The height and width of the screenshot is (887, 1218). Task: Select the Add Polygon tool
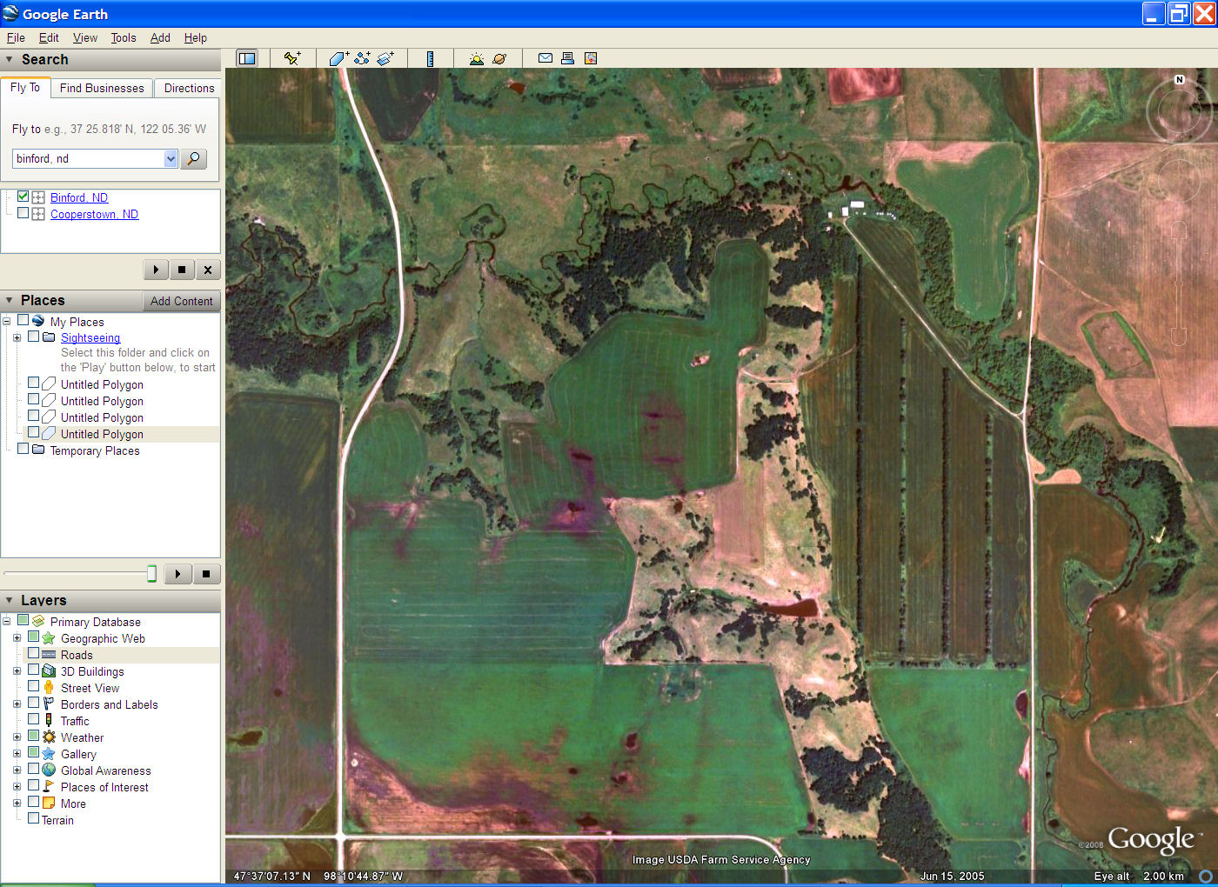[338, 58]
